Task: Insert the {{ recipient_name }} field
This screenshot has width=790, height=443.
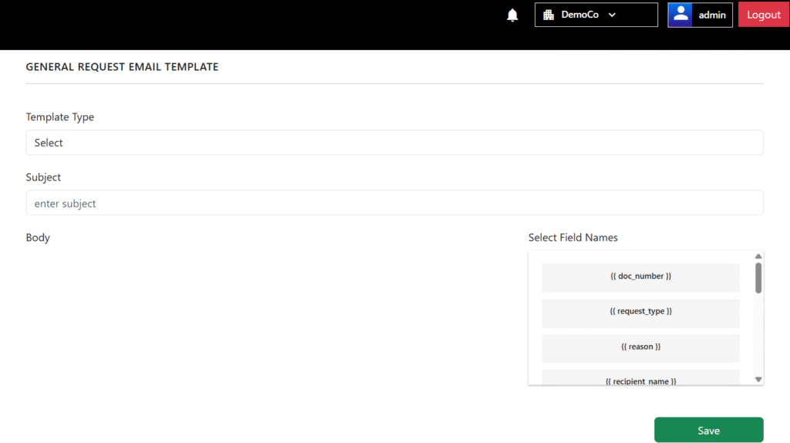Action: (640, 378)
